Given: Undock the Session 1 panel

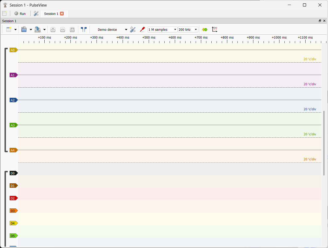Looking at the screenshot, I should point(319,21).
